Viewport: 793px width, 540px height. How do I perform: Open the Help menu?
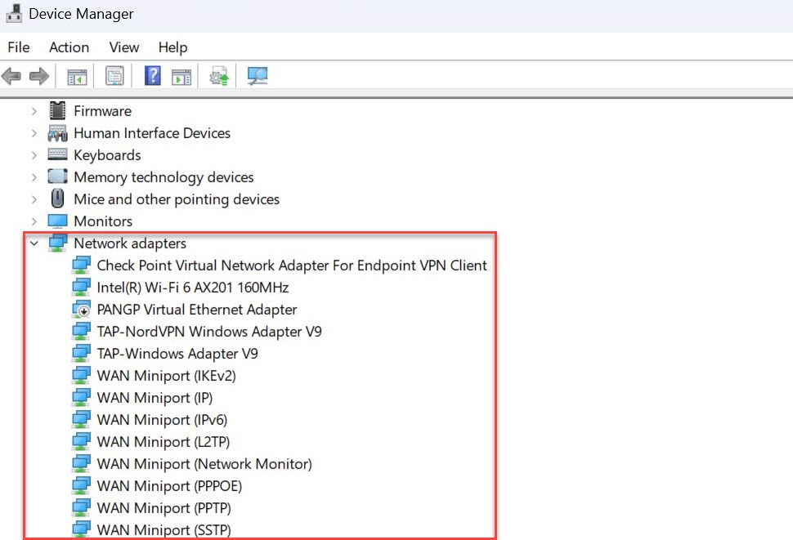173,47
